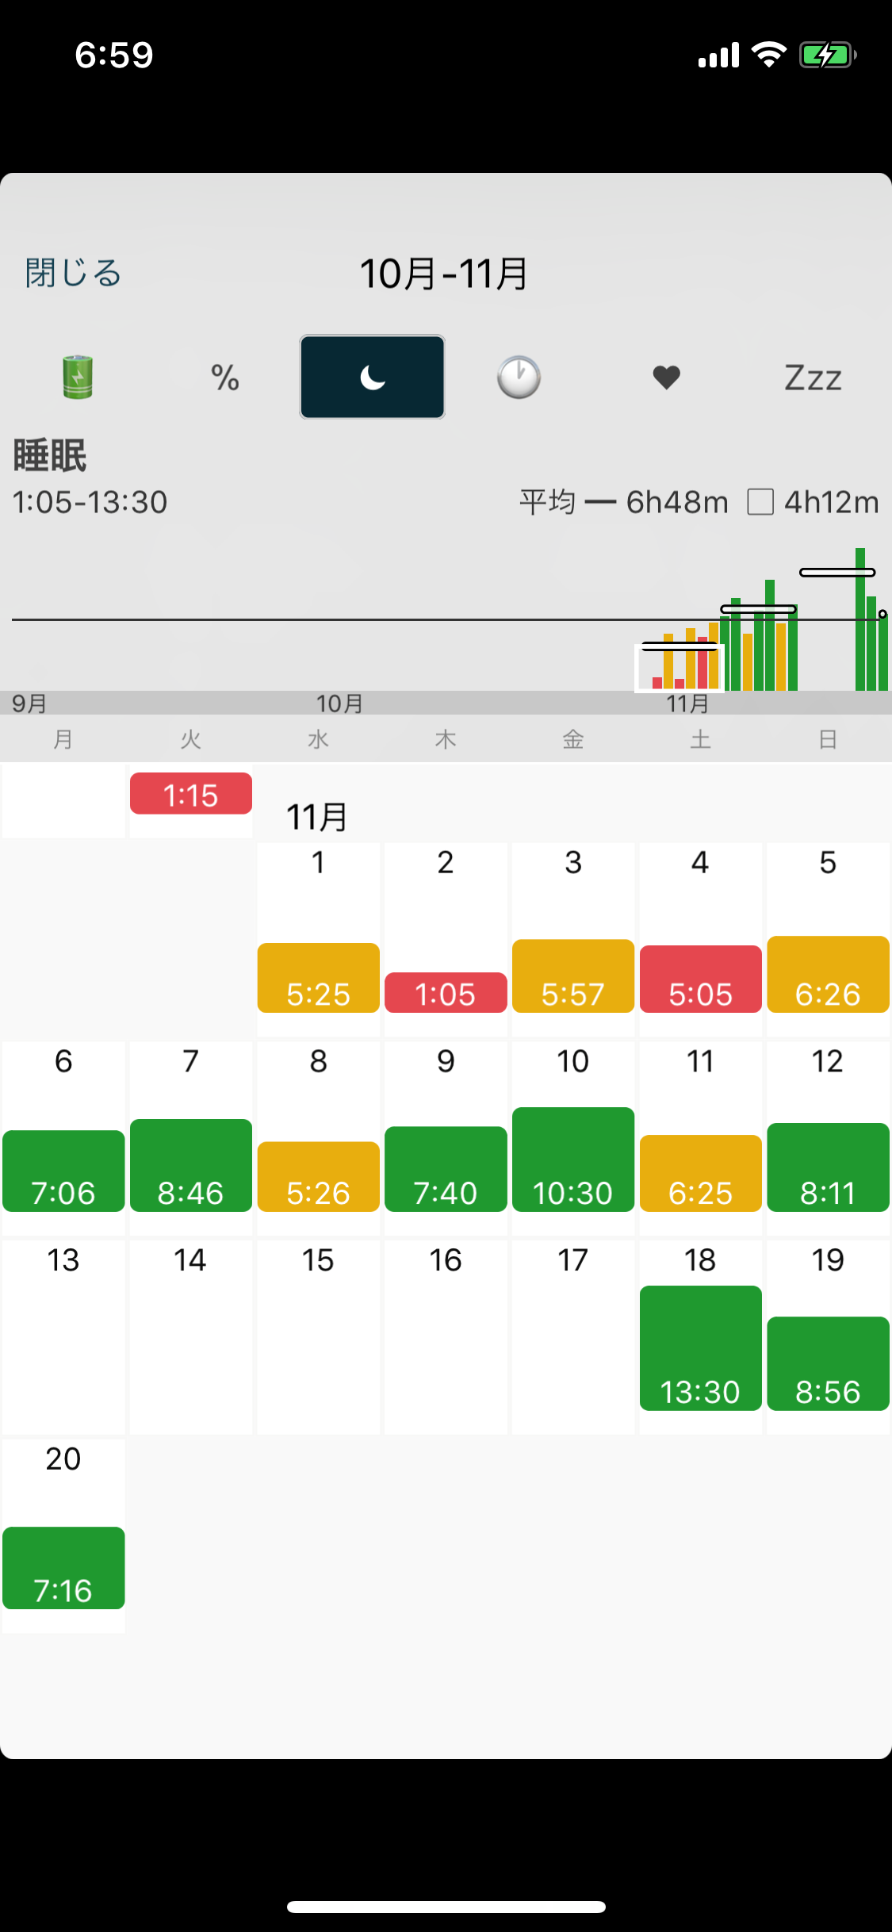Select the 7:16 entry on November 20
The height and width of the screenshot is (1932, 892).
point(63,1567)
